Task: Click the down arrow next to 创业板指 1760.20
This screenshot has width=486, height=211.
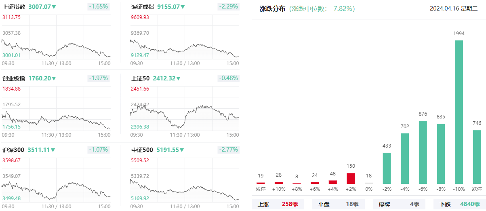Action: [x=54, y=78]
